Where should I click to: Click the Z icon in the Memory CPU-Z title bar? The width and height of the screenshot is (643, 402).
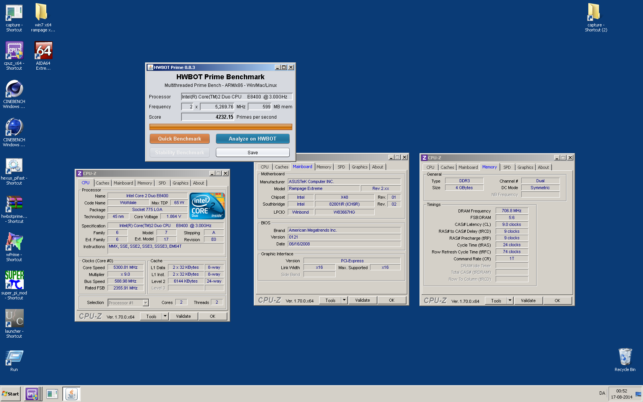point(424,158)
